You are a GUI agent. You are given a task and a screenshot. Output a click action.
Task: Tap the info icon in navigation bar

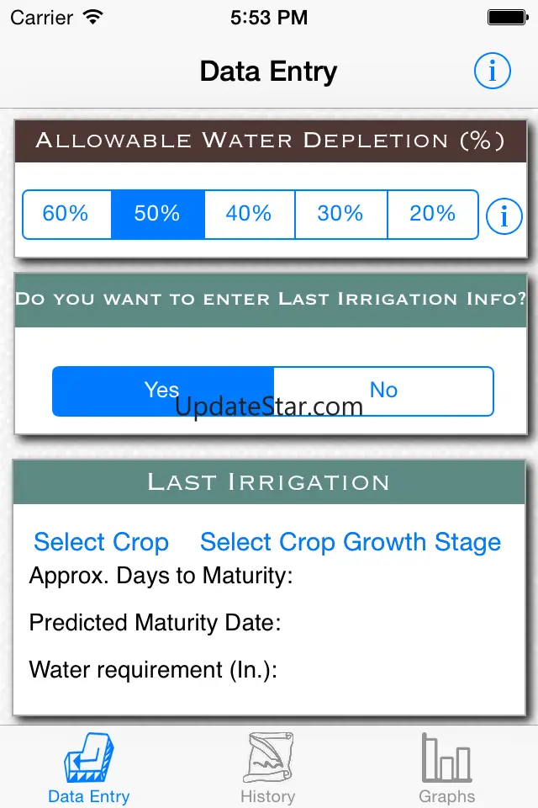coord(492,72)
